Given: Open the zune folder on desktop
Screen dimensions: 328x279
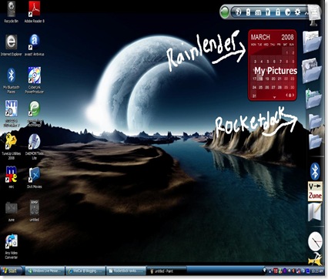Looking at the screenshot, I should click(x=12, y=211).
